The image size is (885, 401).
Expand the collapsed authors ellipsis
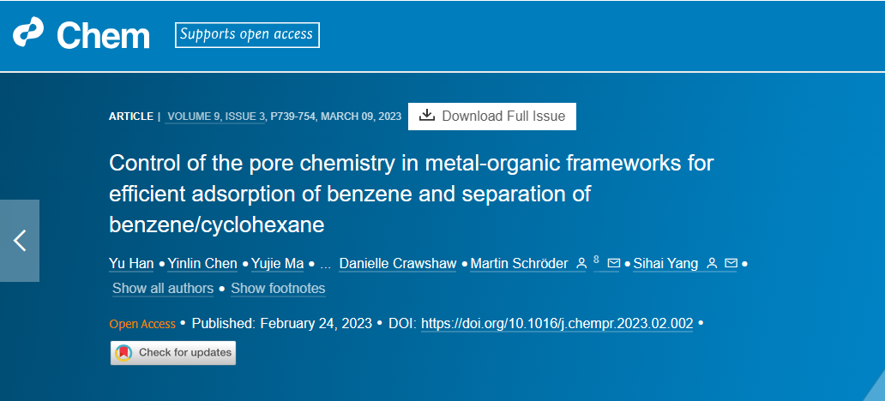(325, 264)
